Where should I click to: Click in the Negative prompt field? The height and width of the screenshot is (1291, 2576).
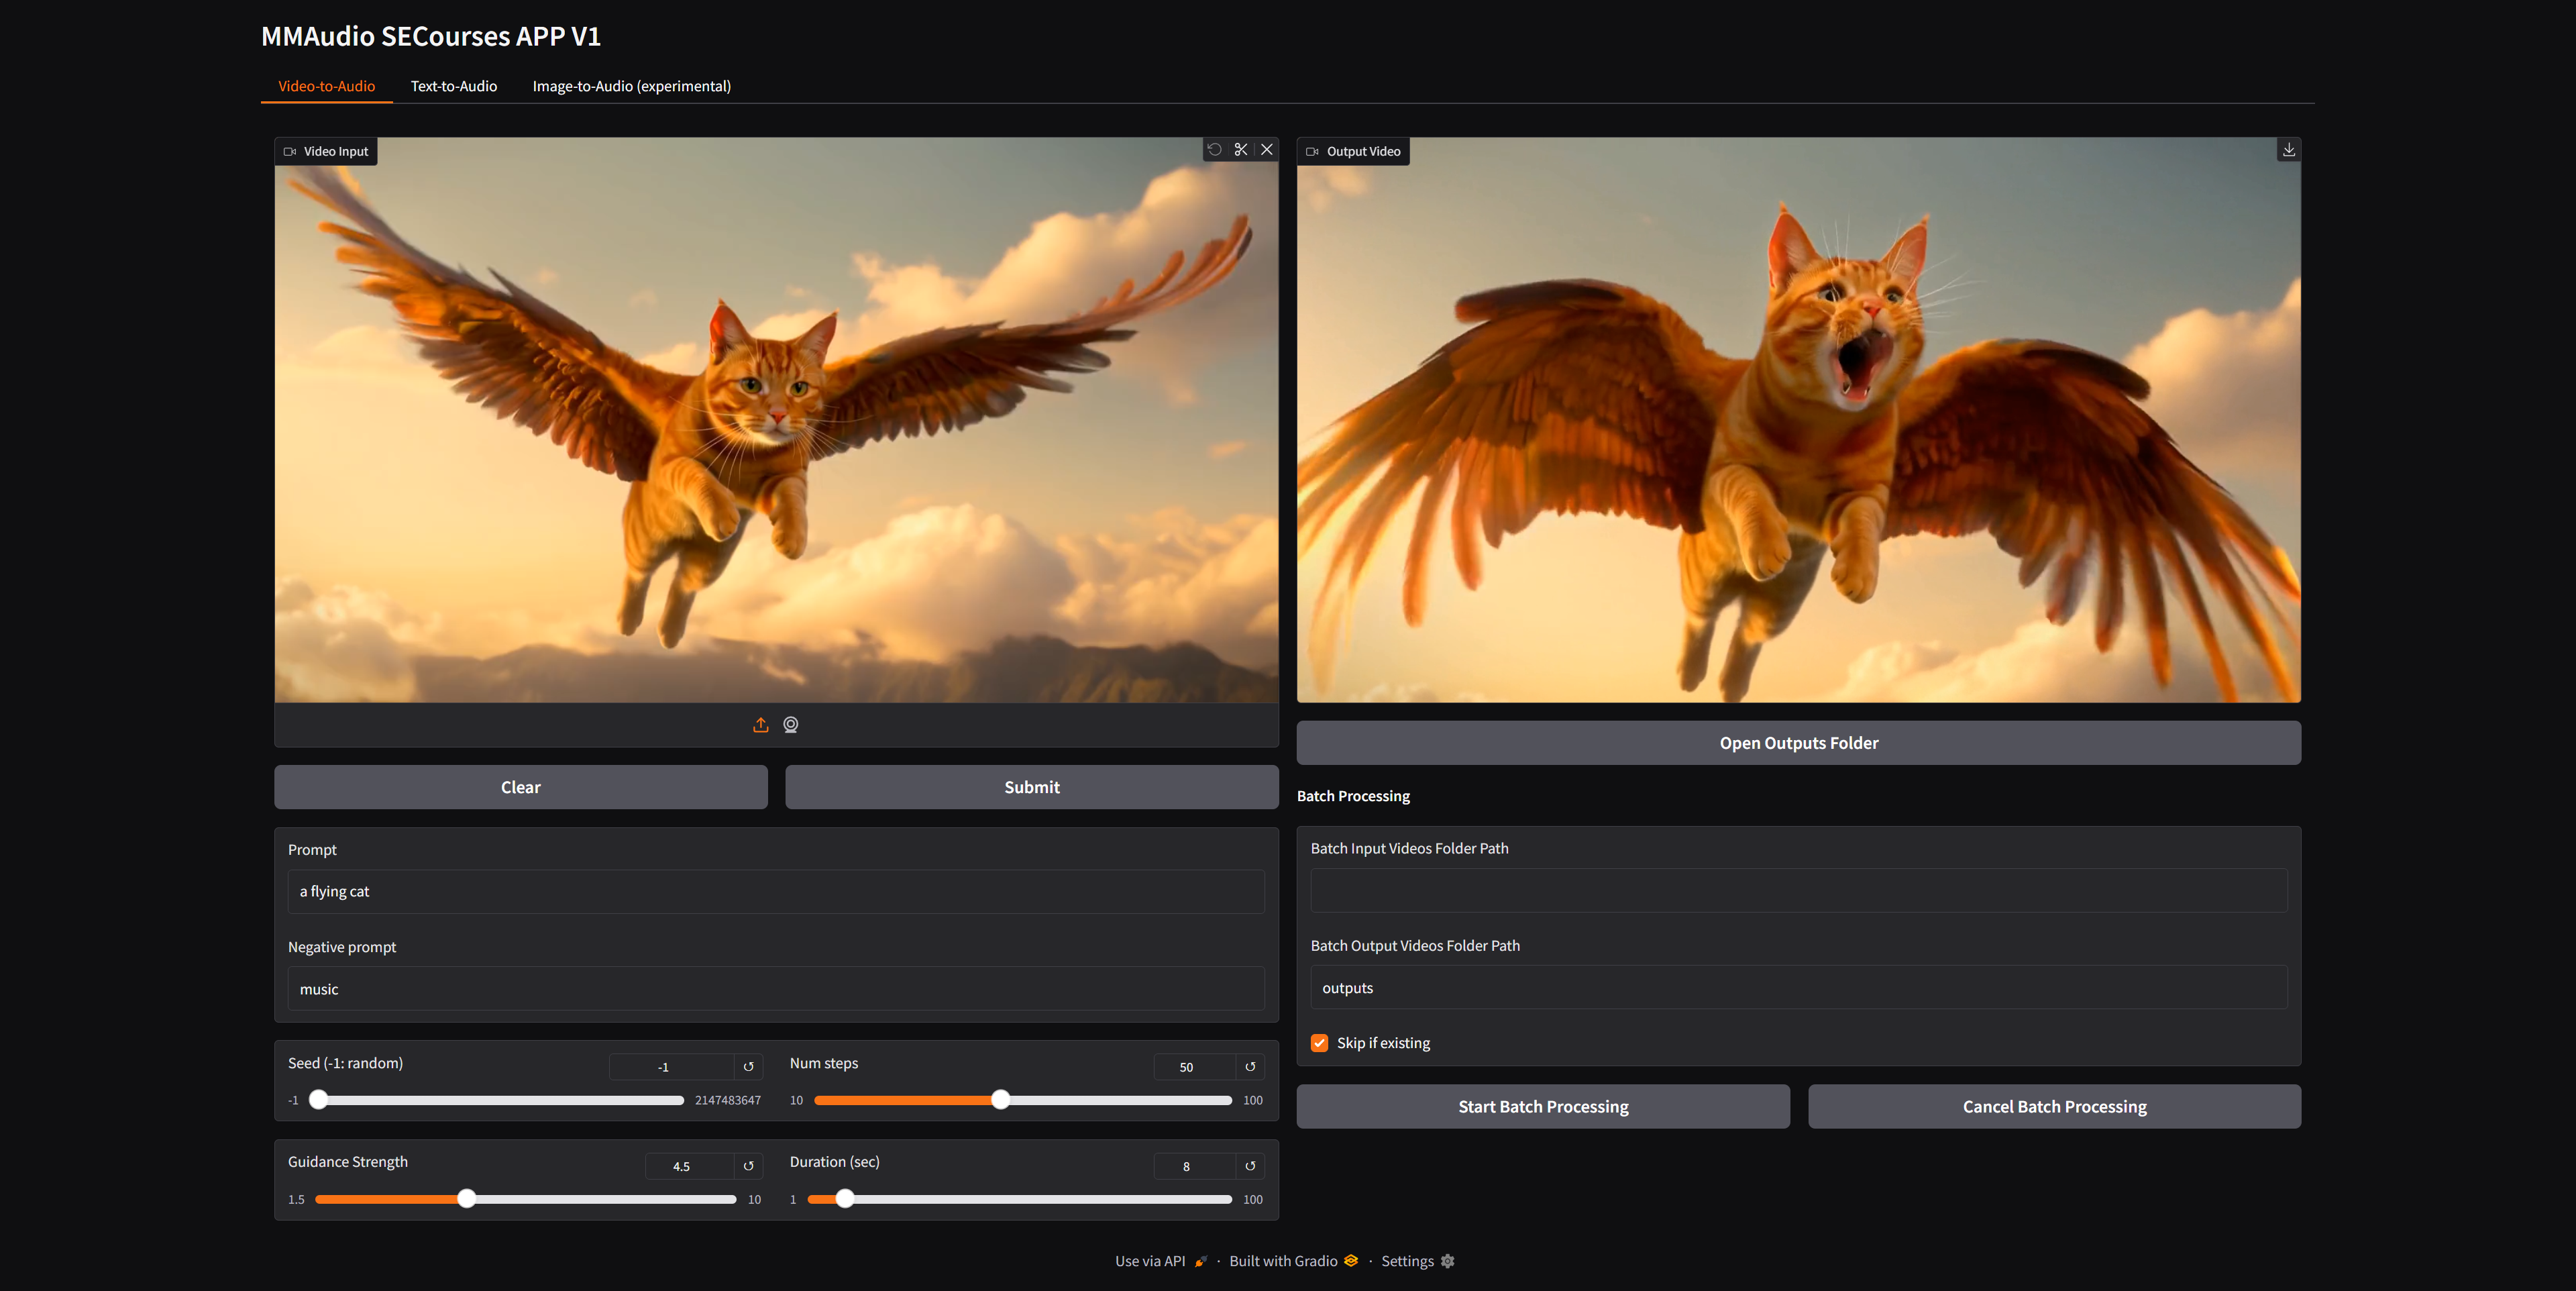[x=776, y=989]
